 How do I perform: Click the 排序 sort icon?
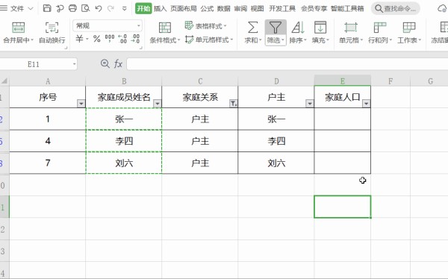tap(298, 28)
